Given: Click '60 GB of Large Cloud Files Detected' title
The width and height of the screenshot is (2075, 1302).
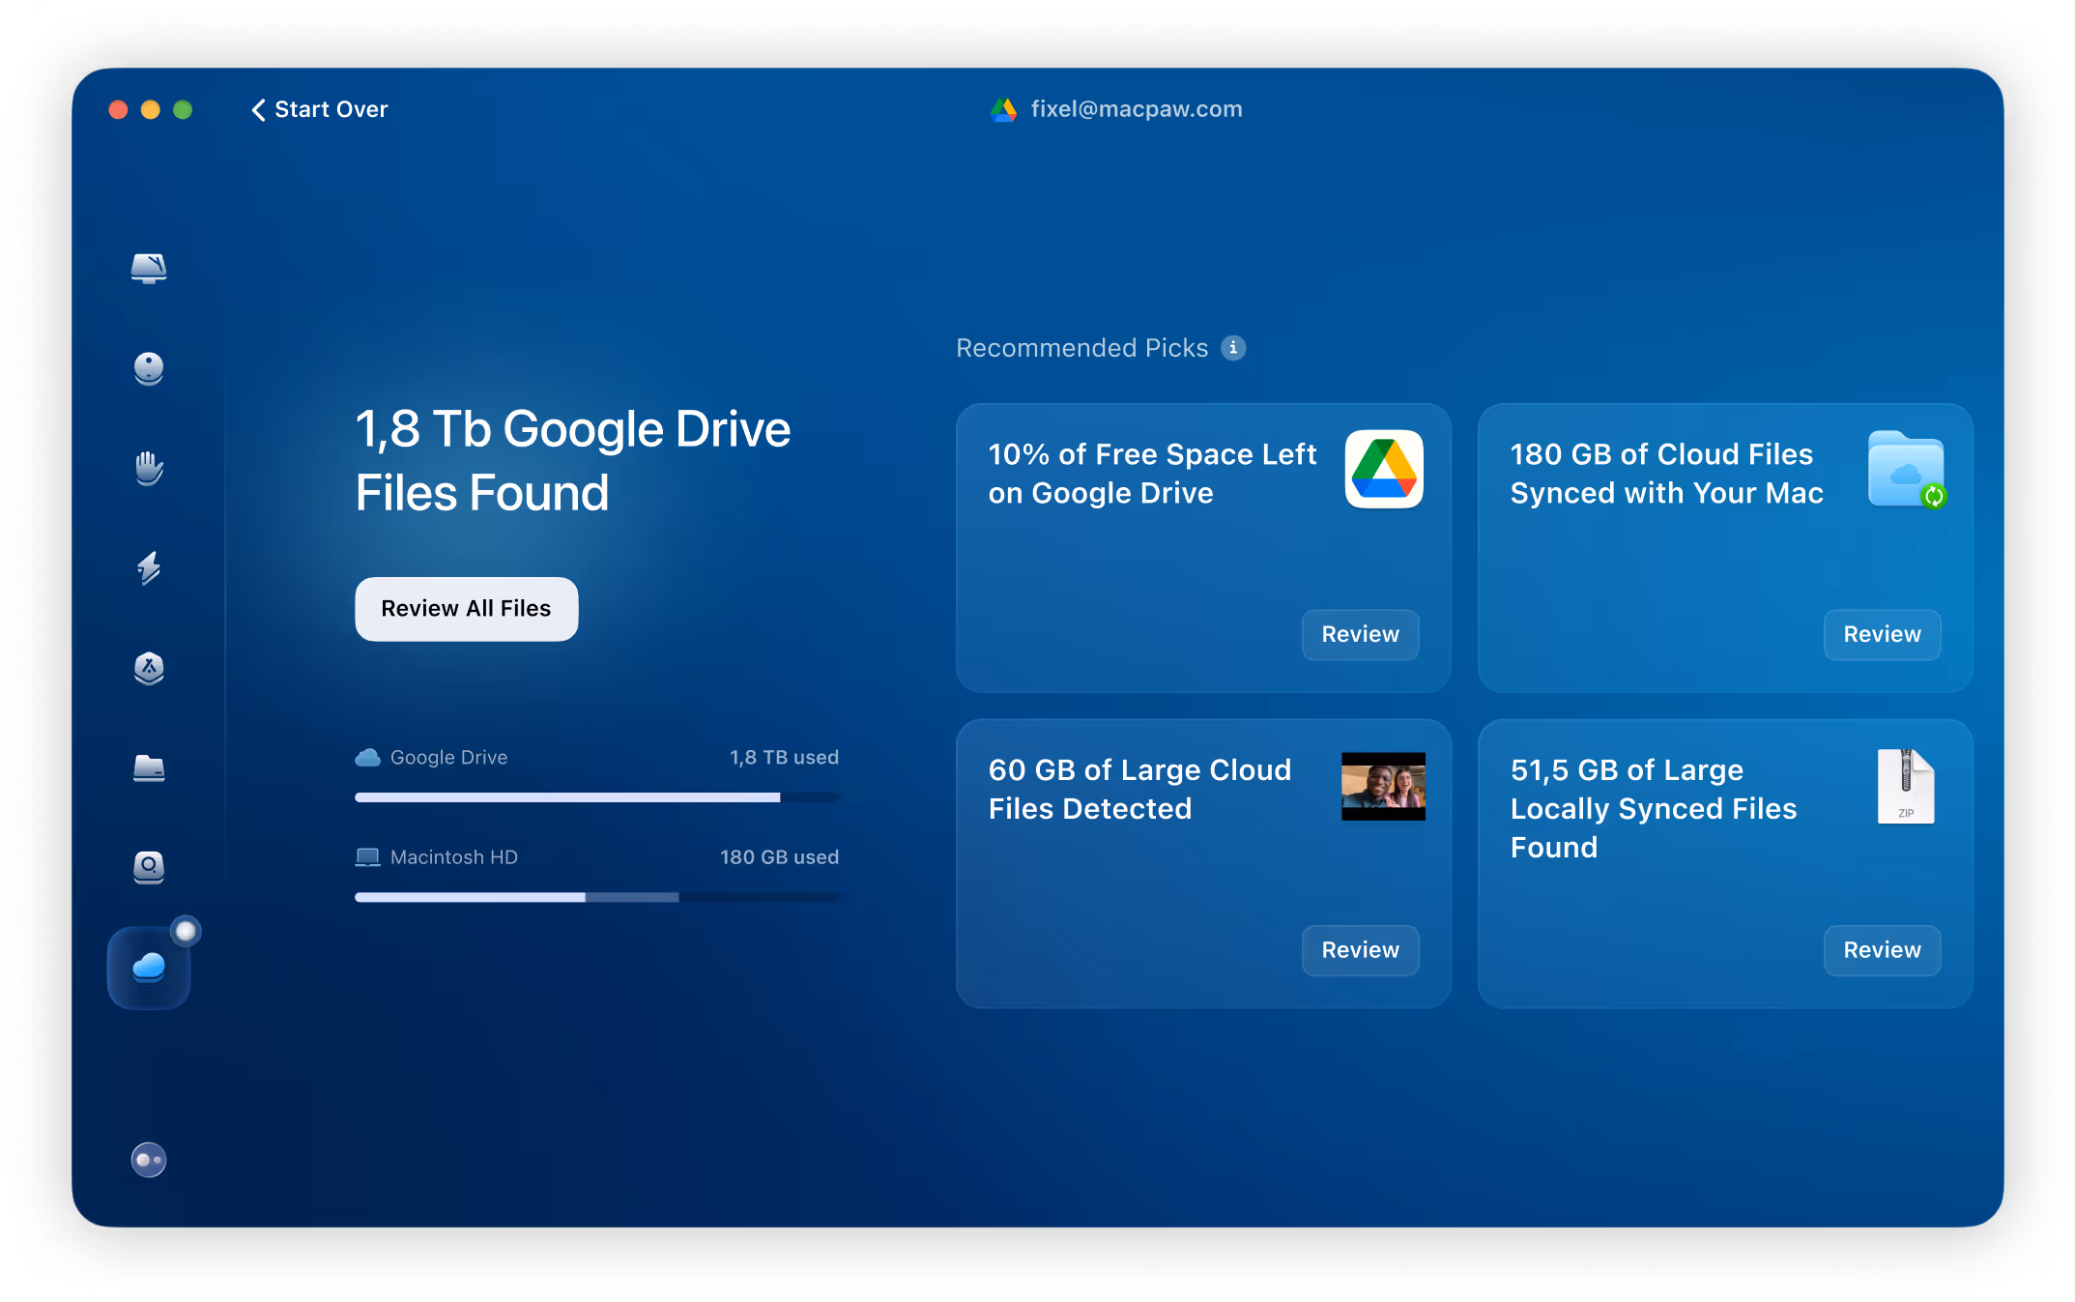Looking at the screenshot, I should coord(1139,790).
